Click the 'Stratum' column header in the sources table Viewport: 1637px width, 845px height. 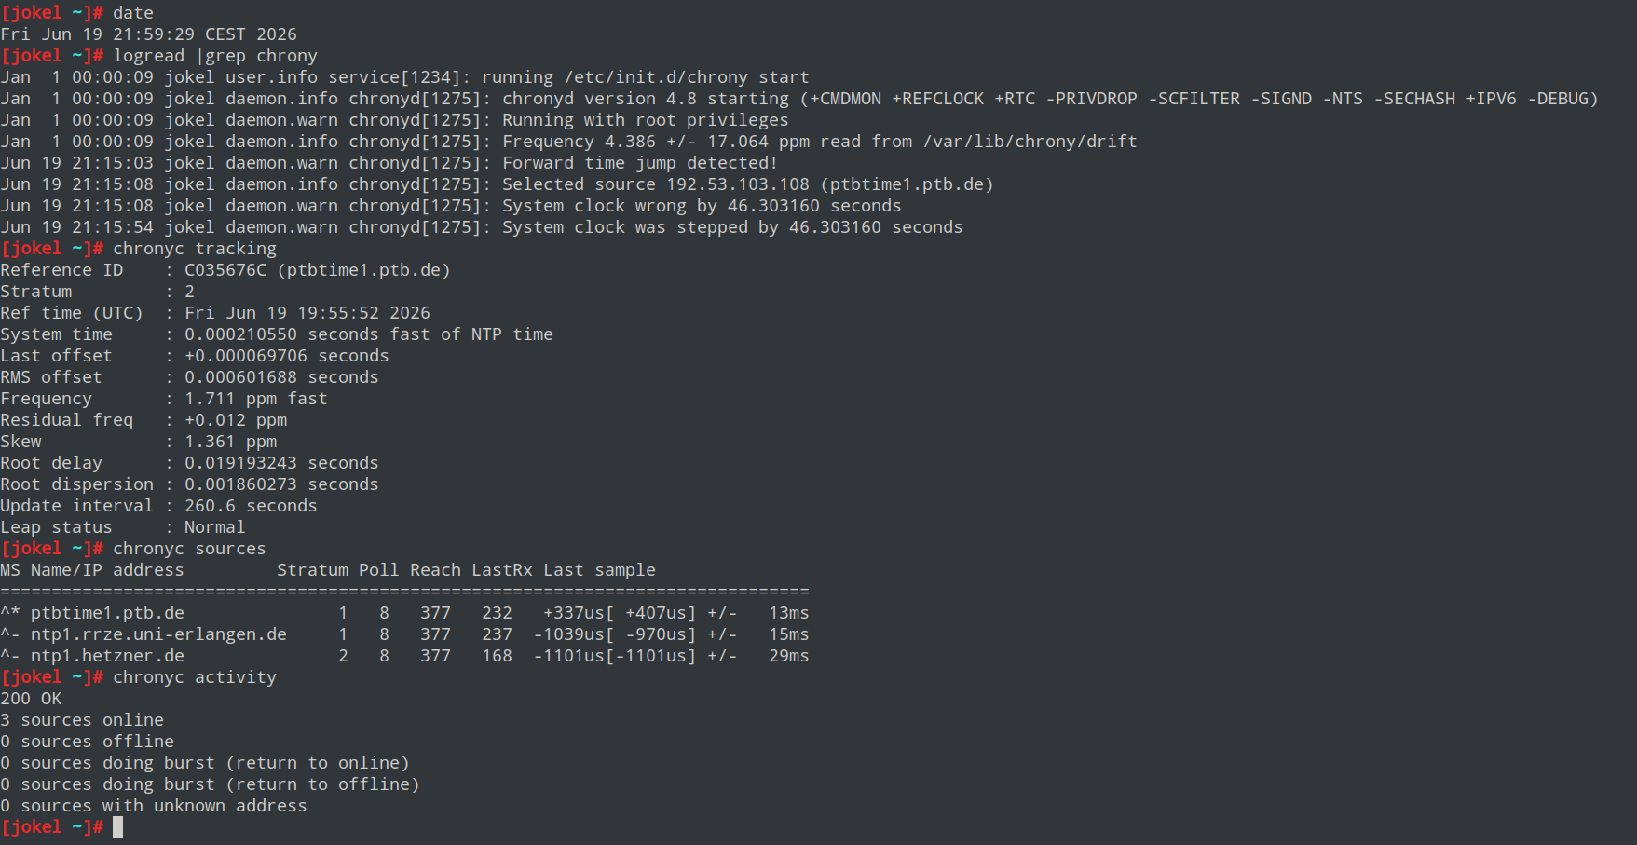point(312,570)
